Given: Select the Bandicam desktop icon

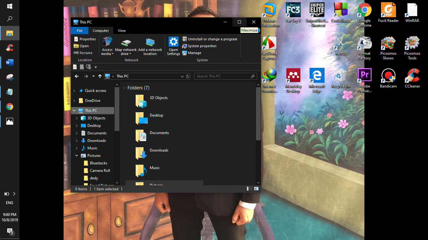Looking at the screenshot, I should click(x=388, y=78).
